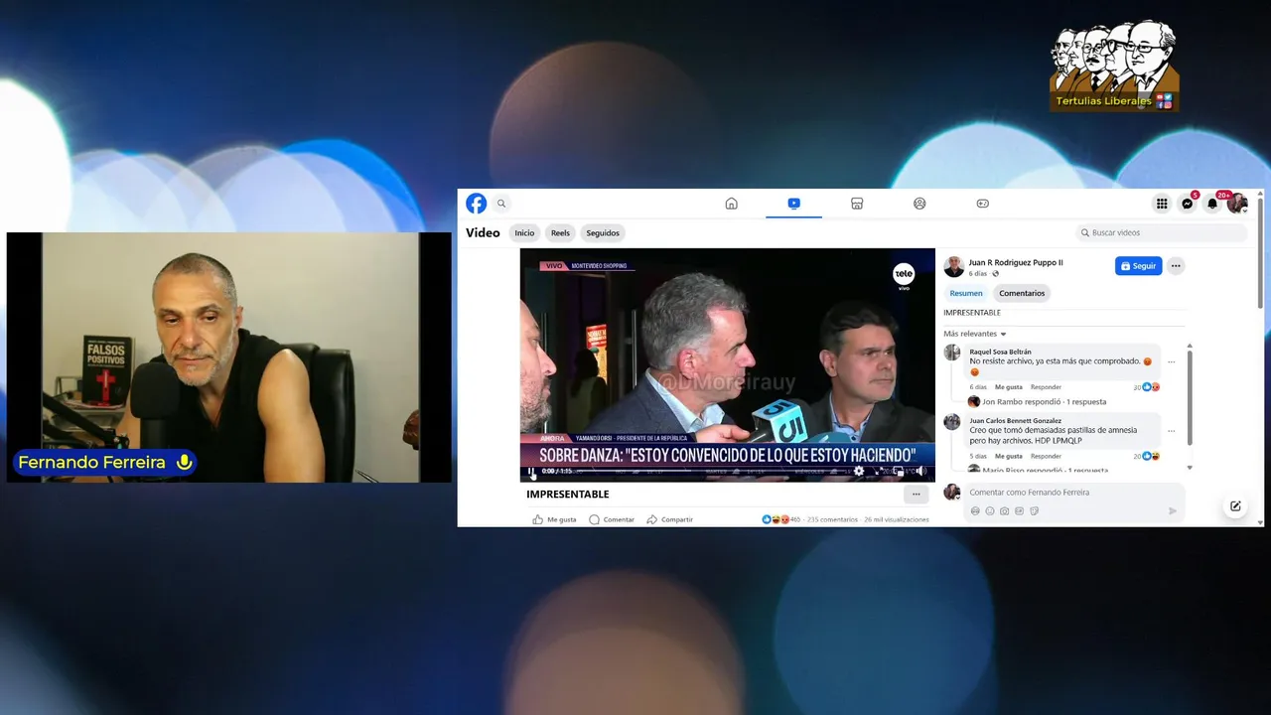Click the video player frame
Viewport: 1271px width, 715px height.
coord(728,364)
